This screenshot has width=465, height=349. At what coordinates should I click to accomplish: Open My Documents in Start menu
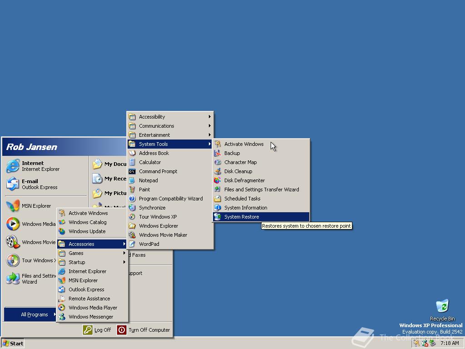pos(109,164)
